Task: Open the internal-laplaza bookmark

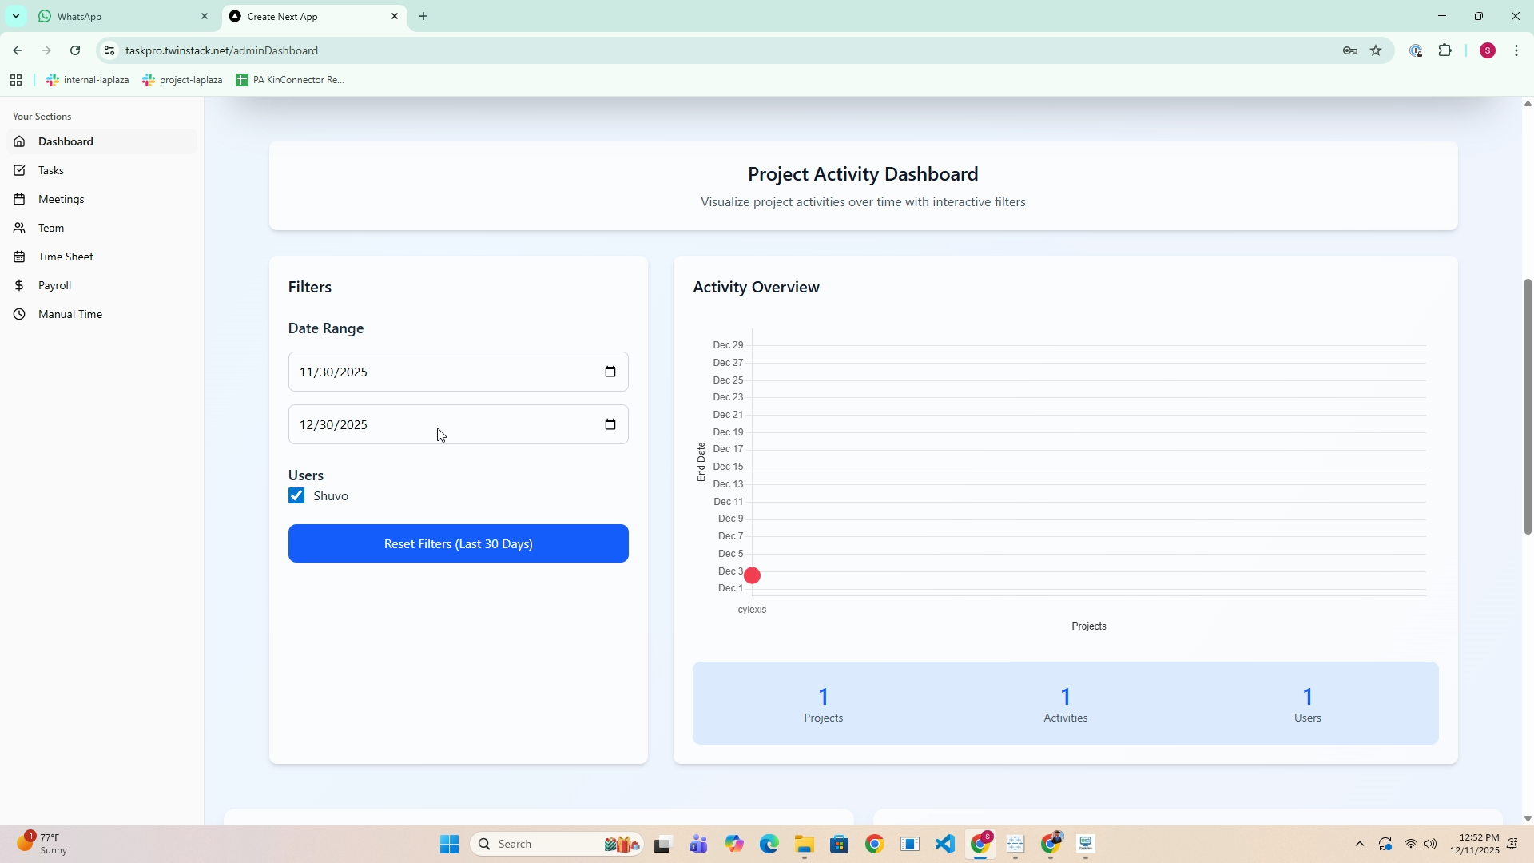Action: point(88,80)
